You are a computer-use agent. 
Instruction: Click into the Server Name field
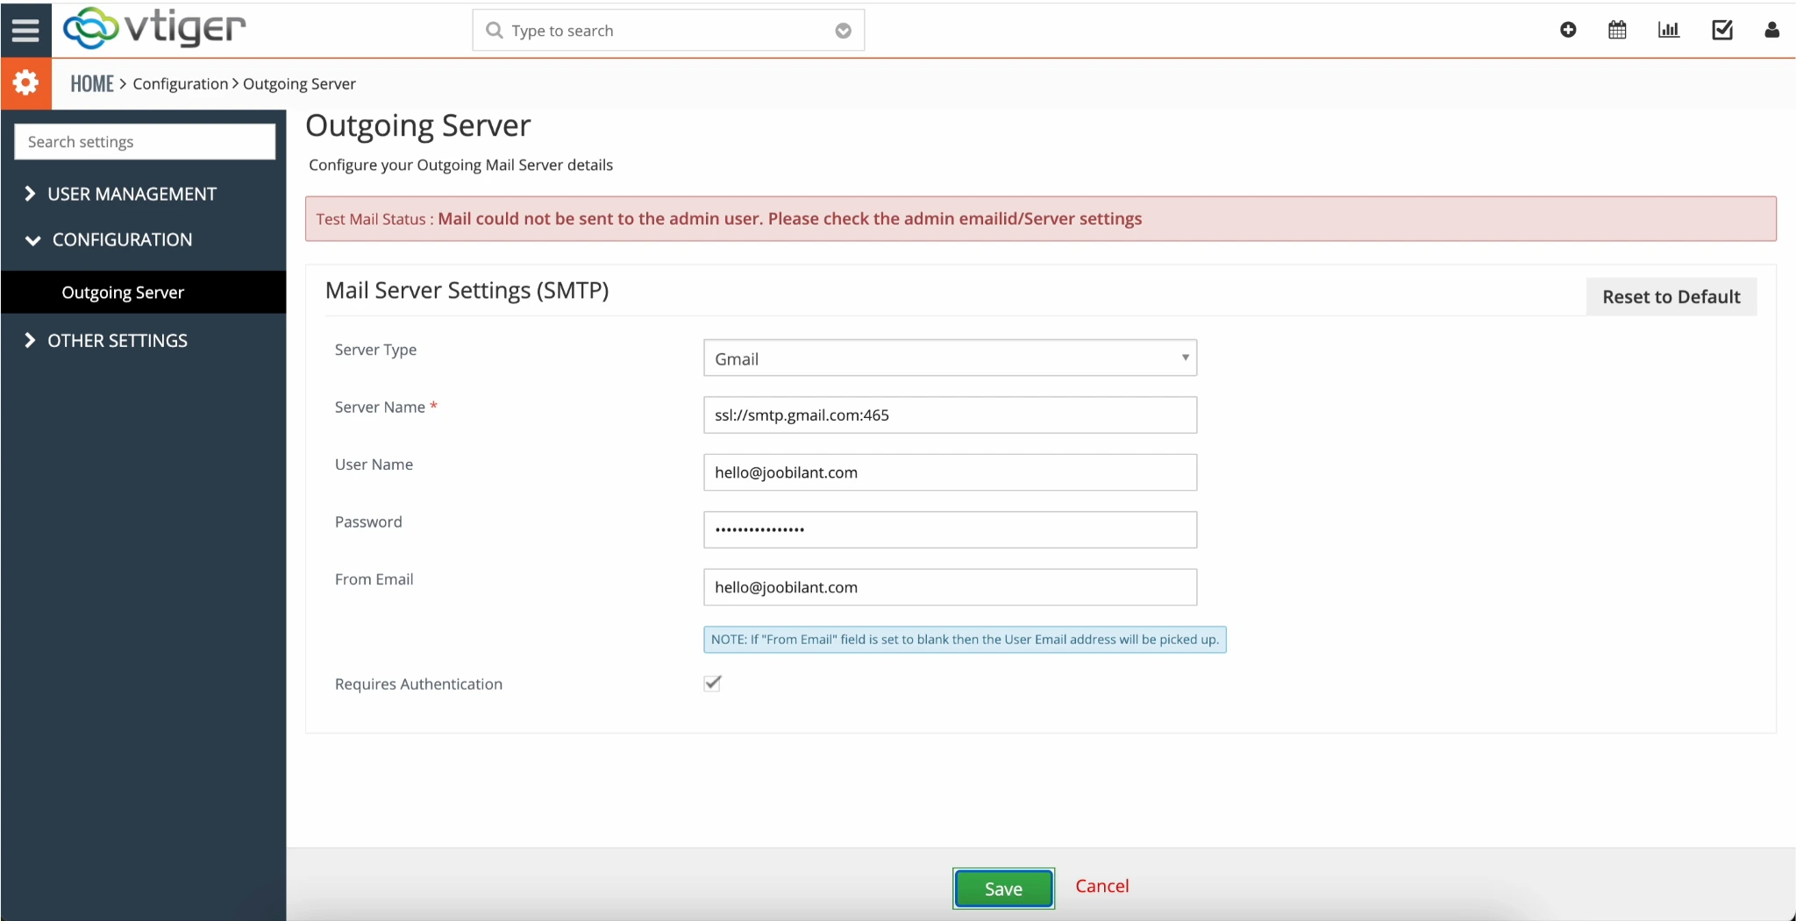(949, 415)
